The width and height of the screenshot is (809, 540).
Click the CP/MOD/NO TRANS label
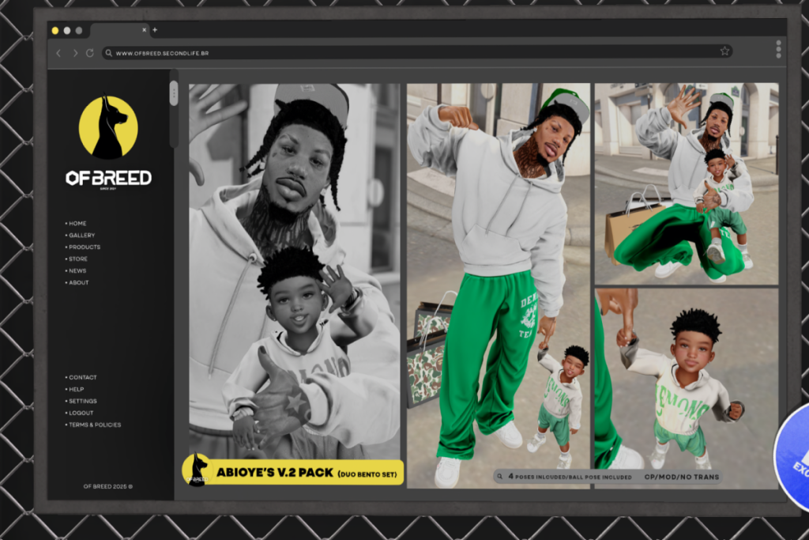(x=682, y=477)
